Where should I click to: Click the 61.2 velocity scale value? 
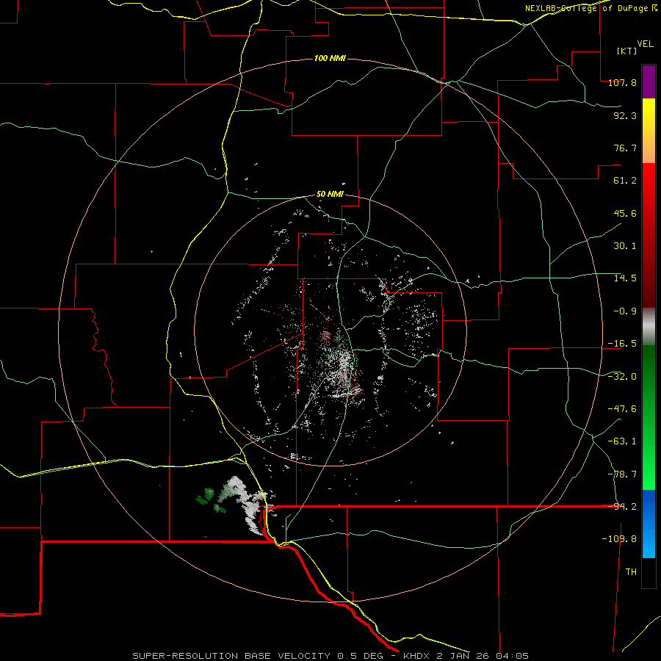[x=625, y=181]
